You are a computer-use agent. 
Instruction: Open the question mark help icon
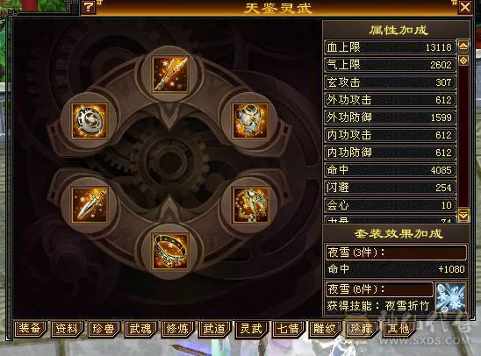pos(89,7)
